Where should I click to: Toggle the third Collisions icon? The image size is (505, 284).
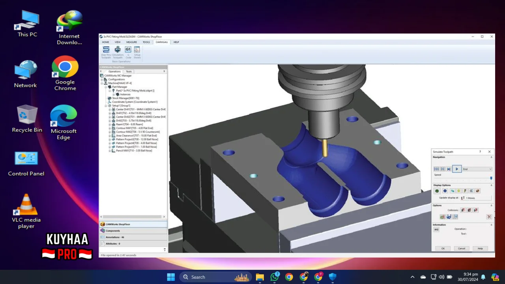[x=476, y=210]
